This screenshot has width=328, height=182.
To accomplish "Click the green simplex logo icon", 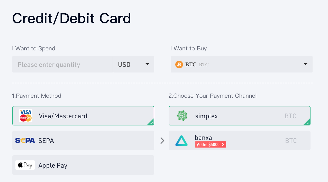I will coord(182,116).
